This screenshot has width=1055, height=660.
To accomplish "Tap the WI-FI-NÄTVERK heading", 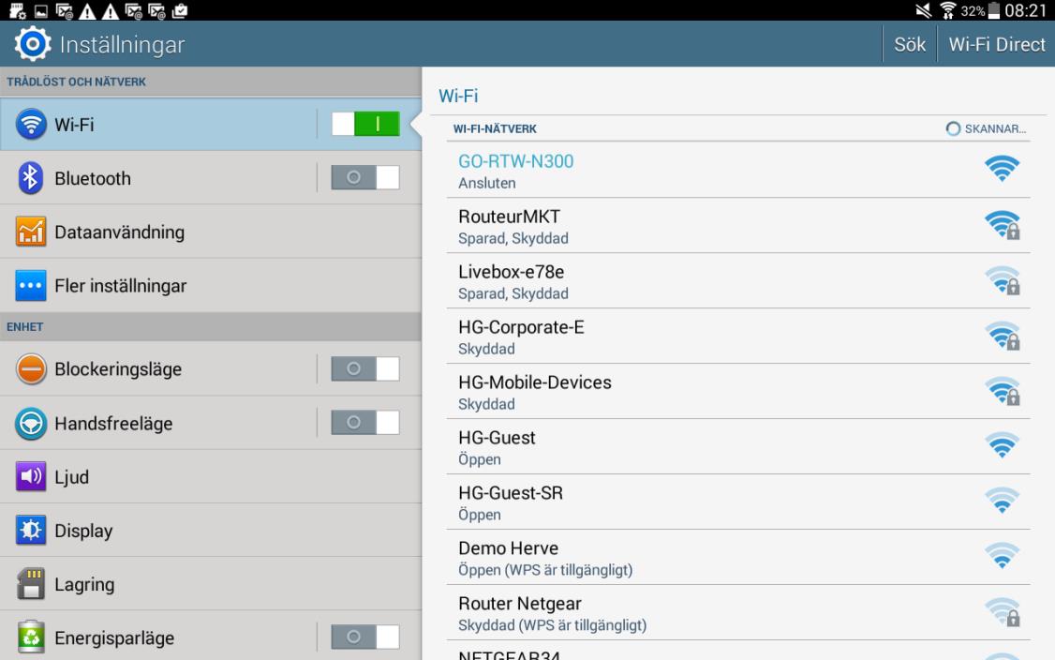I will [x=495, y=128].
